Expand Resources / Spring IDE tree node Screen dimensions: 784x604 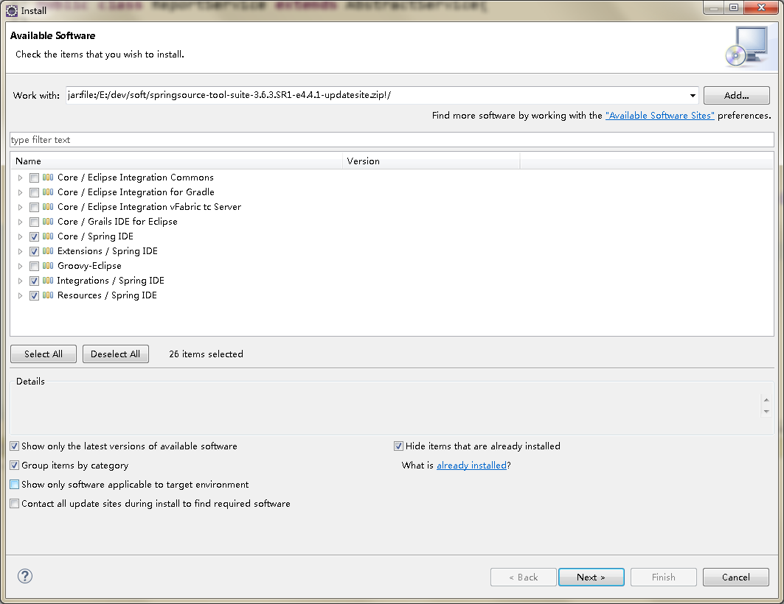(x=20, y=295)
